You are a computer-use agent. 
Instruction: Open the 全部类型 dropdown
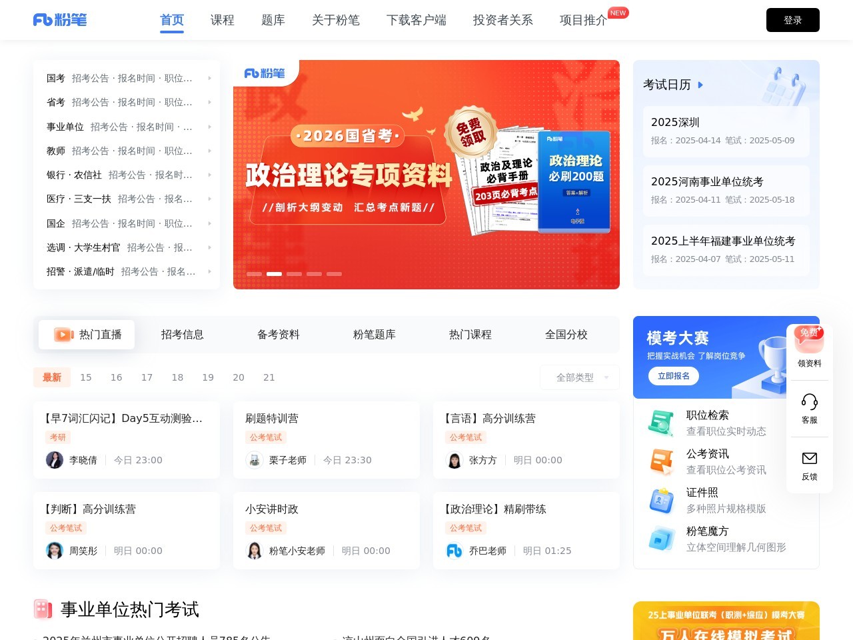pyautogui.click(x=579, y=377)
